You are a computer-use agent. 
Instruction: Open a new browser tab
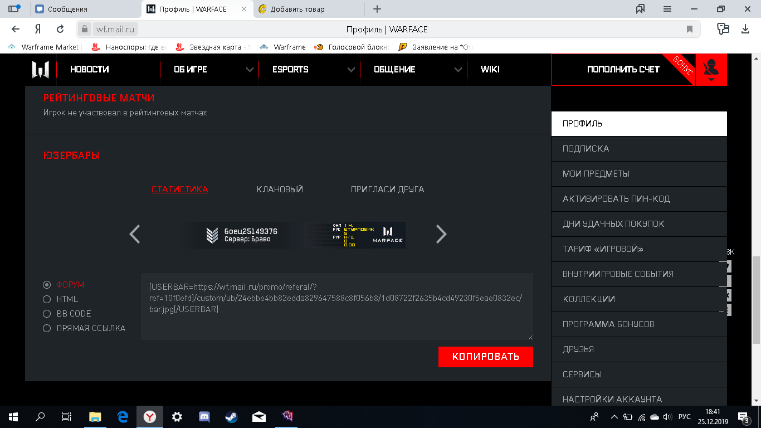377,9
